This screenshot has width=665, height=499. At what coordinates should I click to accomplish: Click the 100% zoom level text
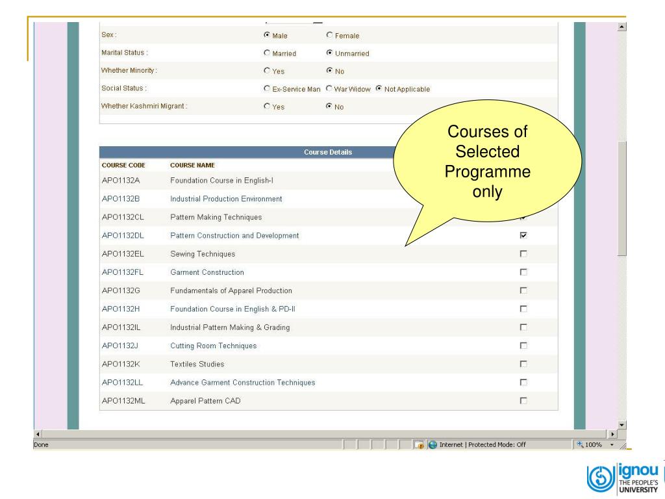[x=594, y=444]
